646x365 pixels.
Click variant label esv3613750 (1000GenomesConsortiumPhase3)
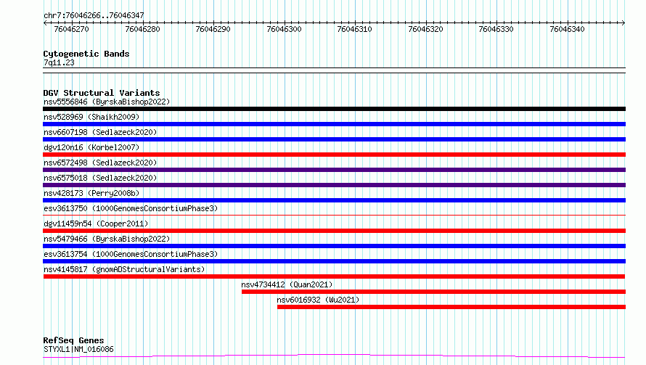tap(131, 208)
